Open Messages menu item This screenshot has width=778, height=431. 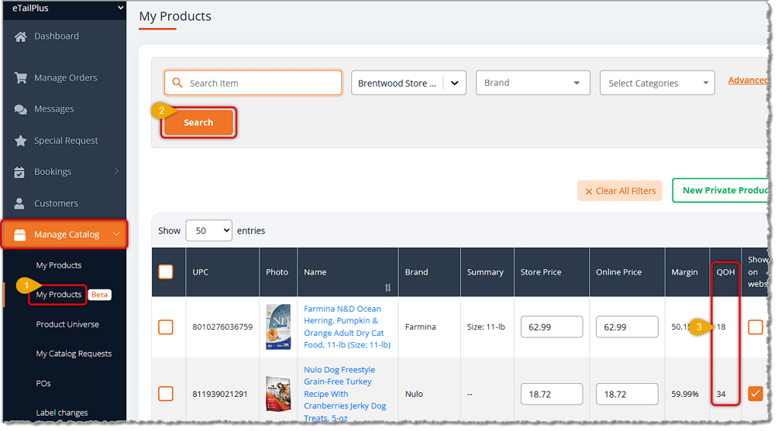point(54,109)
